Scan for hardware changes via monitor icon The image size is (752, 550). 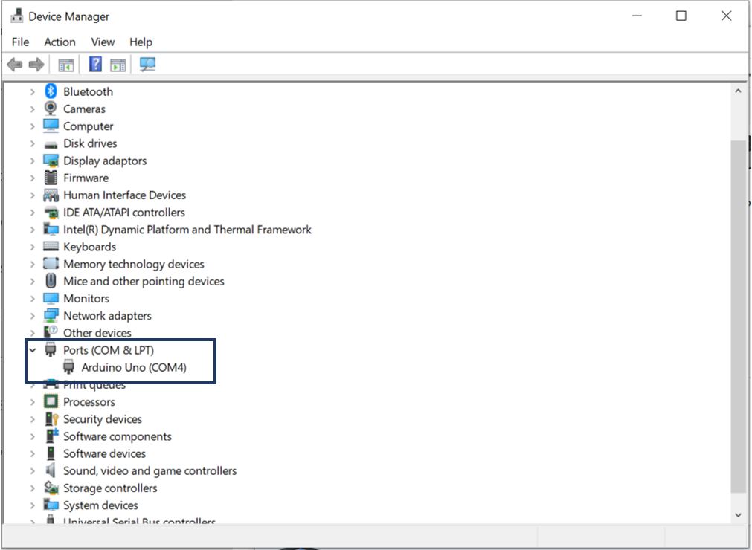click(x=148, y=65)
